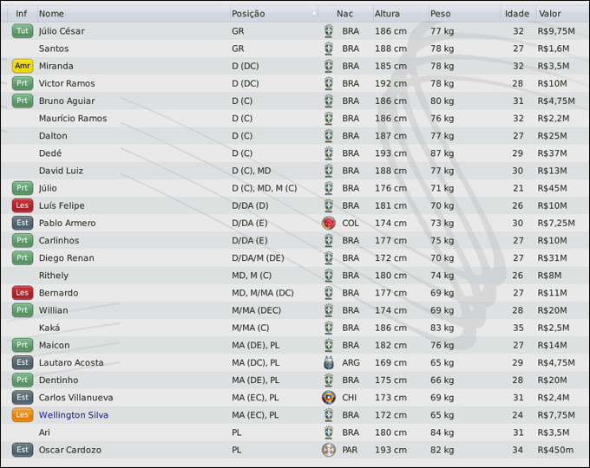The height and width of the screenshot is (468, 590).
Task: Click the Tut status badge for Júlio César
Action: coord(23,31)
